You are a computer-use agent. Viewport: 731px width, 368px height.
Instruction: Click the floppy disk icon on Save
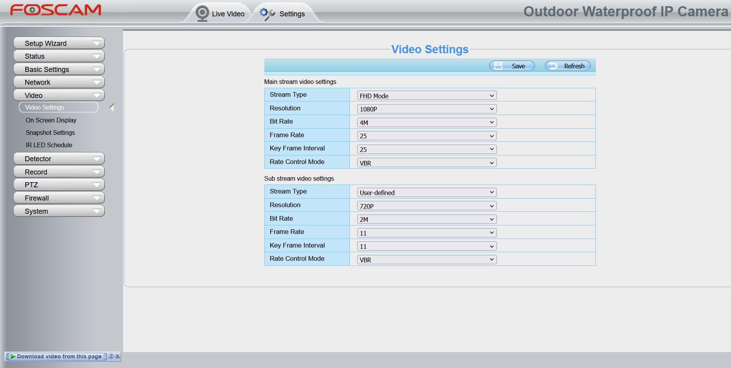click(x=498, y=66)
